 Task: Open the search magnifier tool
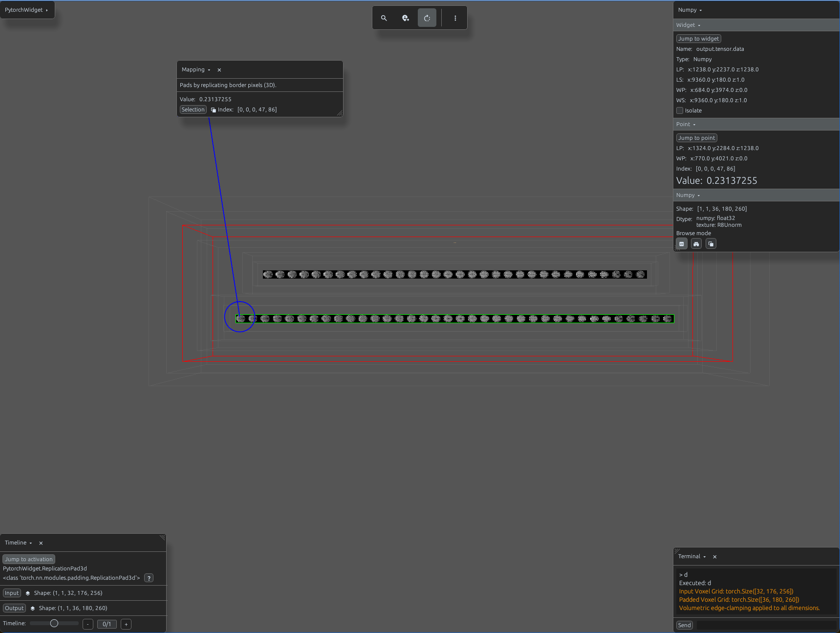[384, 18]
